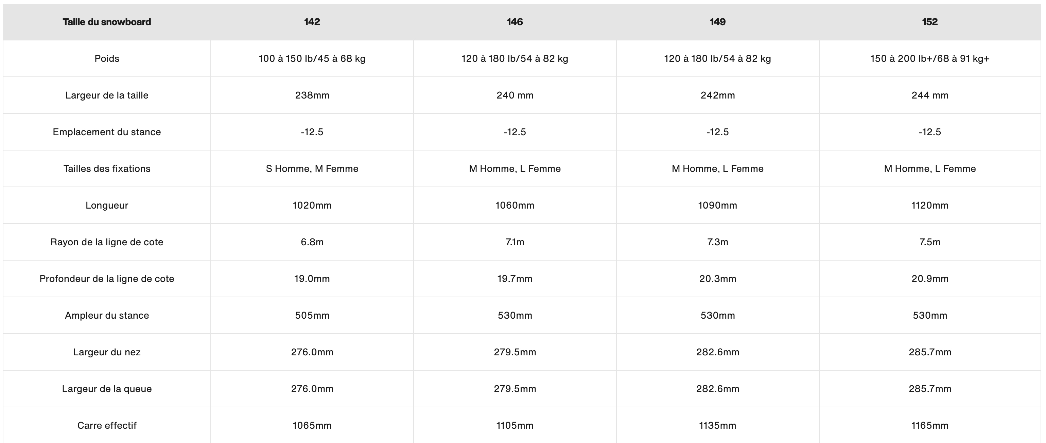Click the Tailles des fixations label
The image size is (1046, 443).
click(x=107, y=169)
